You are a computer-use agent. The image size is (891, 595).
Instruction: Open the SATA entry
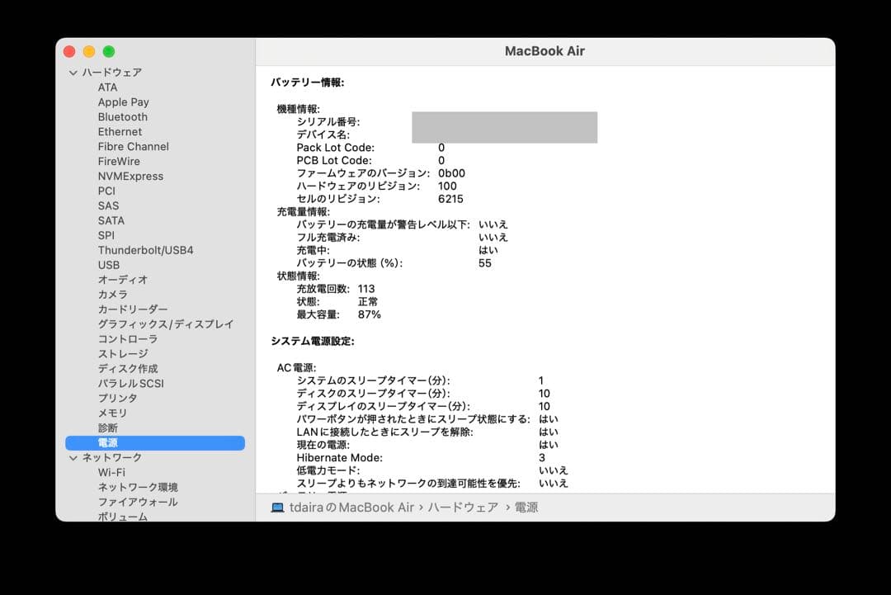pyautogui.click(x=111, y=220)
